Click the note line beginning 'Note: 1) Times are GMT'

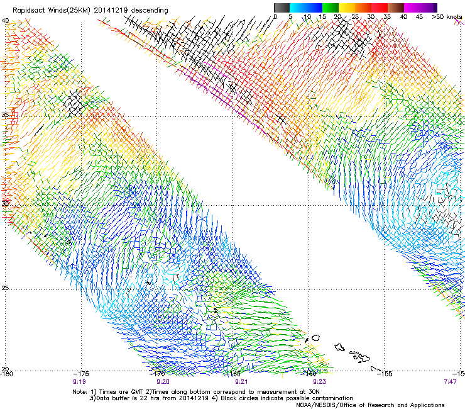(x=195, y=392)
